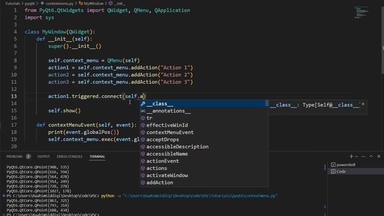Click QMenu(self) on line 8
The width and height of the screenshot is (384, 216).
pos(123,61)
